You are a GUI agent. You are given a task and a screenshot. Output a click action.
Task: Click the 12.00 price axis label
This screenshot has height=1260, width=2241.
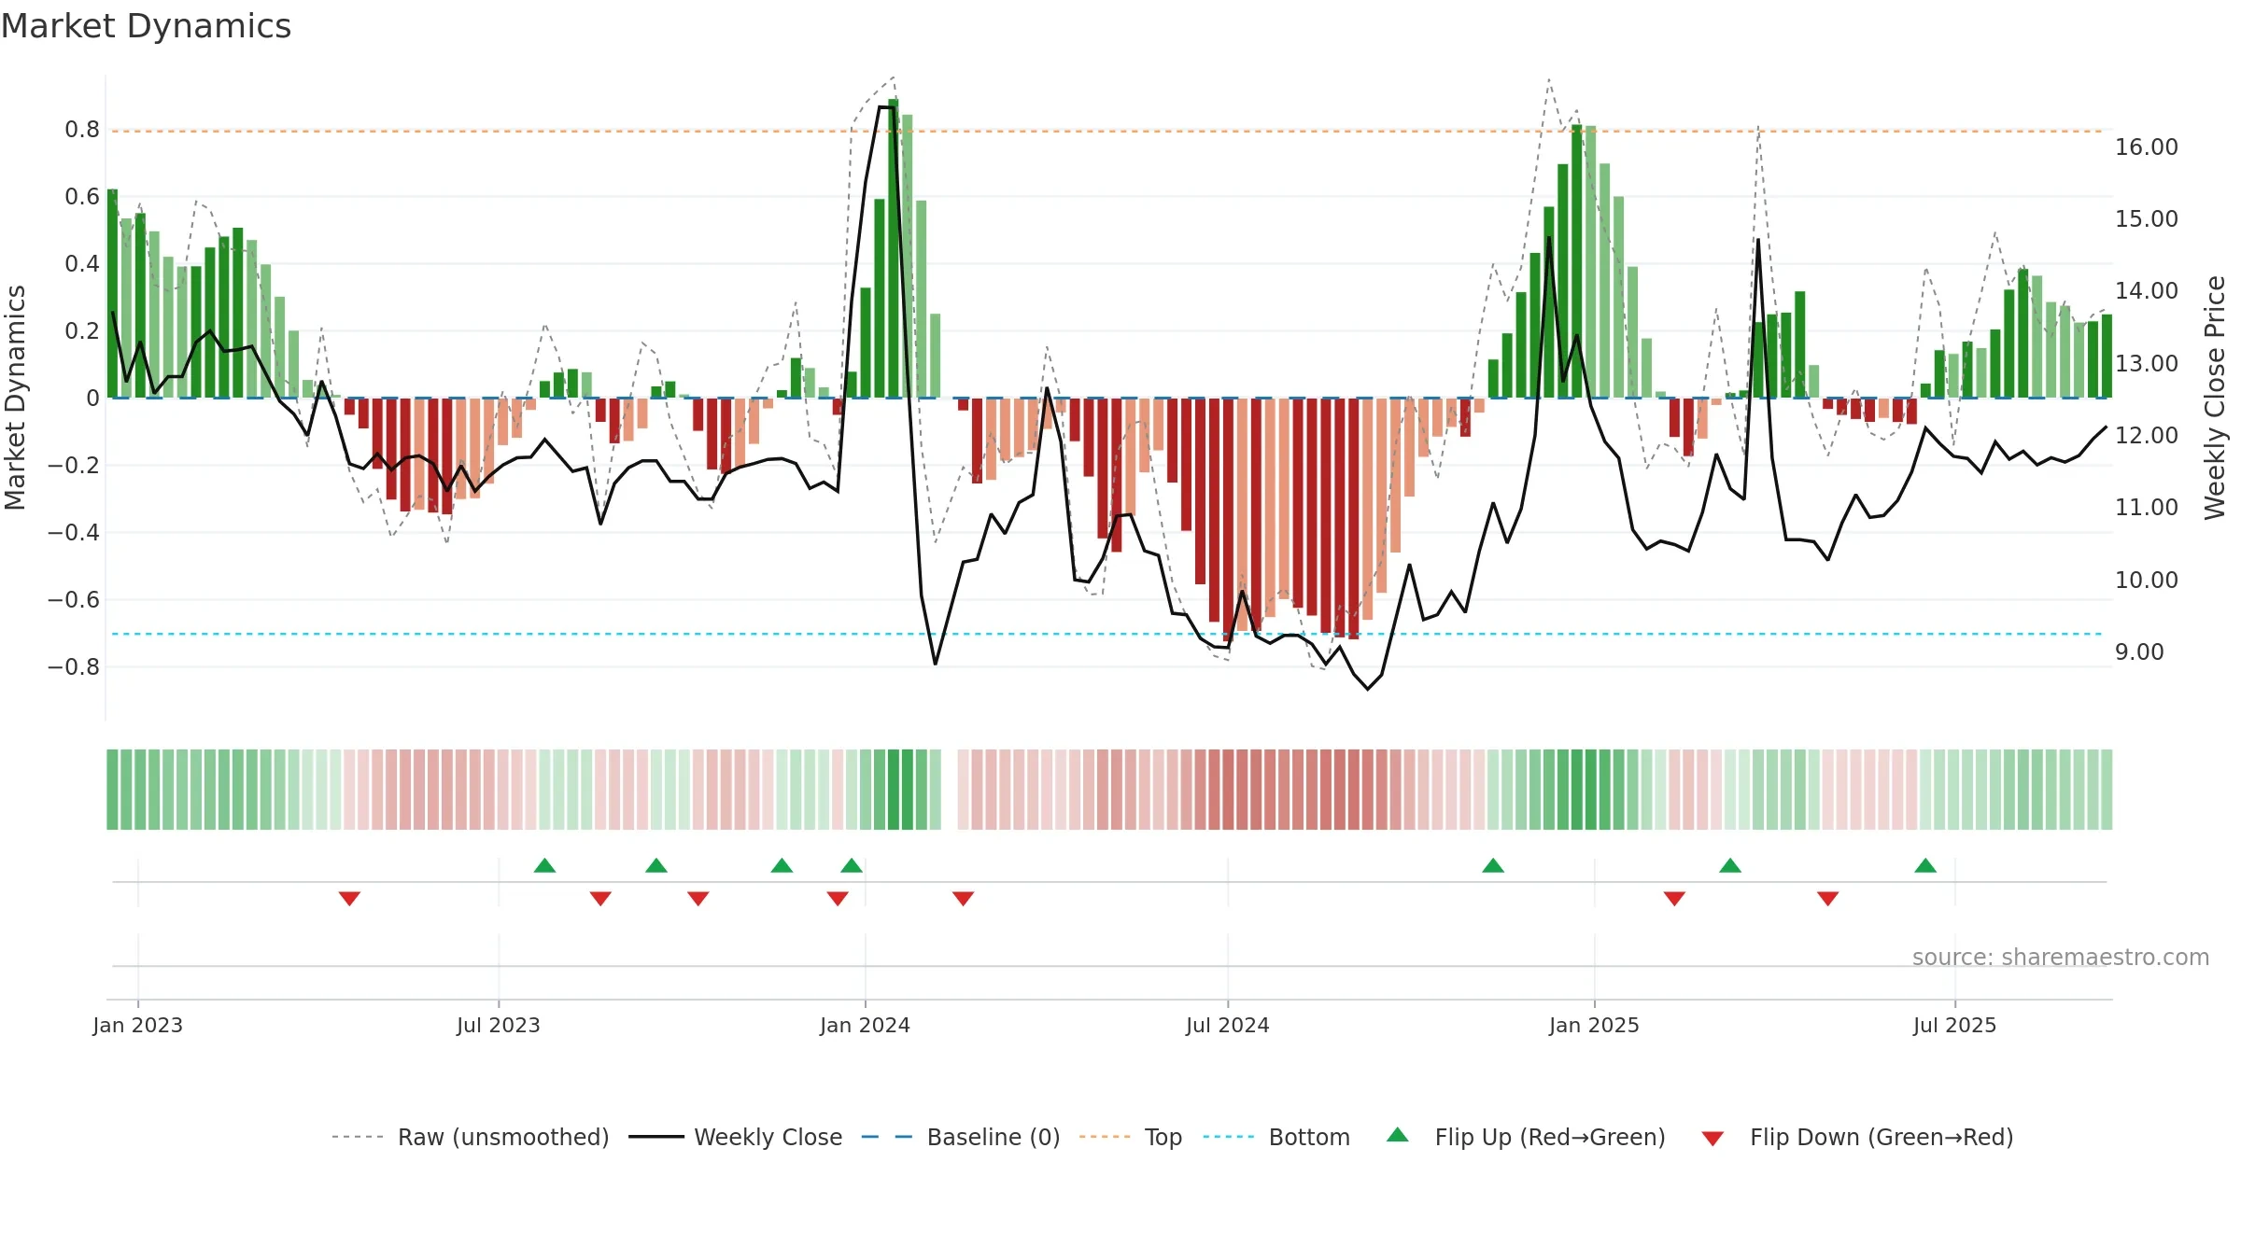[2147, 436]
